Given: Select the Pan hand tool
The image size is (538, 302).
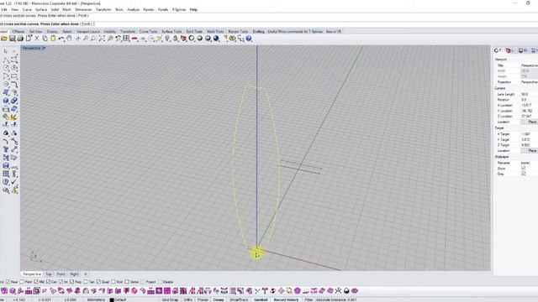Looking at the screenshot, I should [x=69, y=39].
